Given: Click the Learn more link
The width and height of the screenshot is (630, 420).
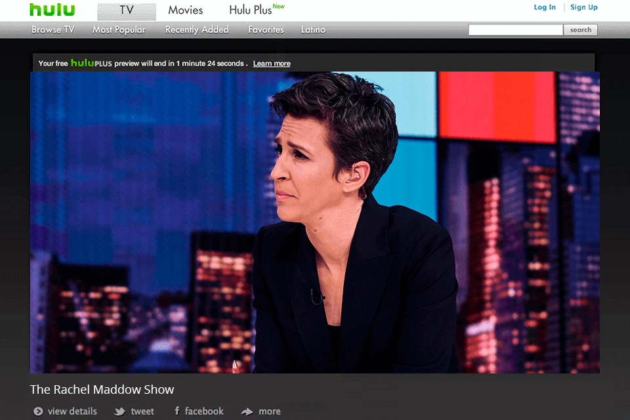Looking at the screenshot, I should (272, 64).
